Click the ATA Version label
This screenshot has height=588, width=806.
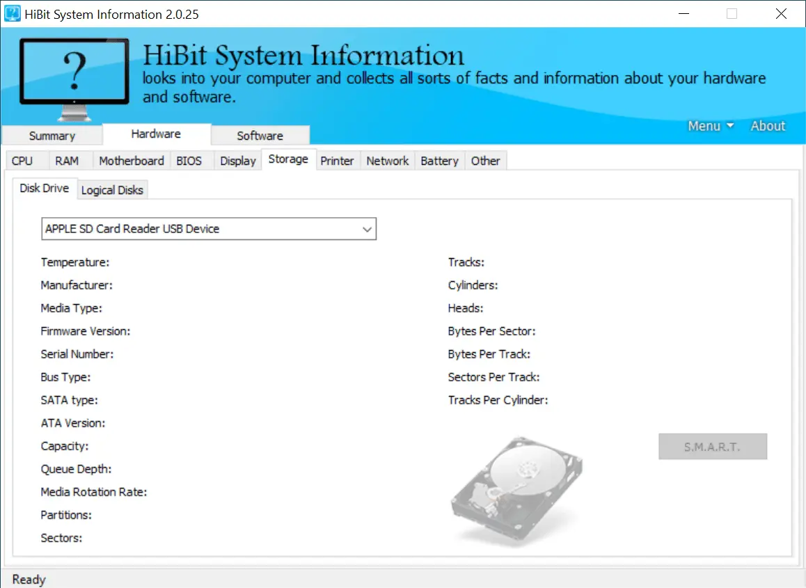[73, 424]
